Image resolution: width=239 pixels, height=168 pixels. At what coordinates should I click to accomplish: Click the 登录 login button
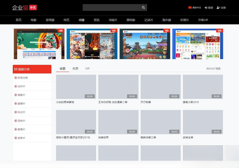pyautogui.click(x=211, y=7)
